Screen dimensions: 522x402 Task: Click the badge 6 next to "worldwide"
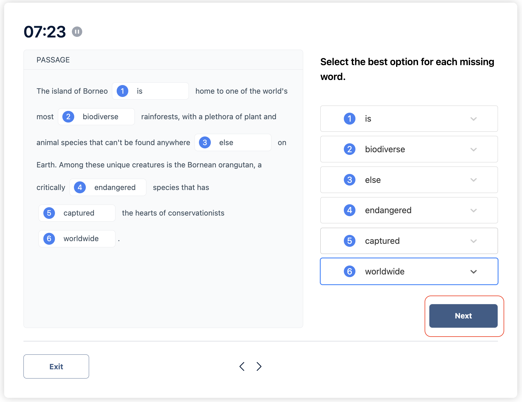[x=349, y=271]
